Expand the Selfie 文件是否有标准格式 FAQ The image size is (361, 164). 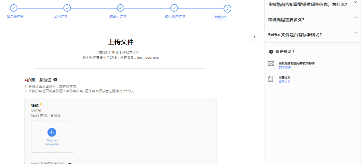tap(355, 33)
